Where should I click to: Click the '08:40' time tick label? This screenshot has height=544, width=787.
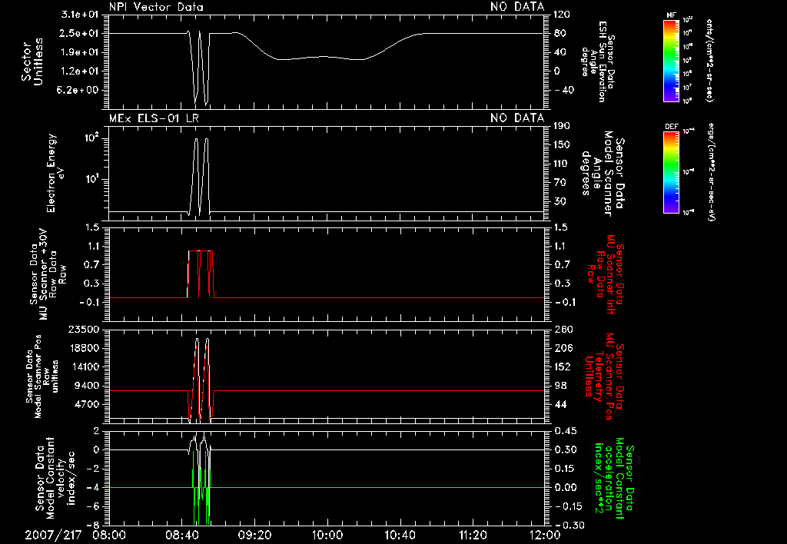tap(181, 535)
